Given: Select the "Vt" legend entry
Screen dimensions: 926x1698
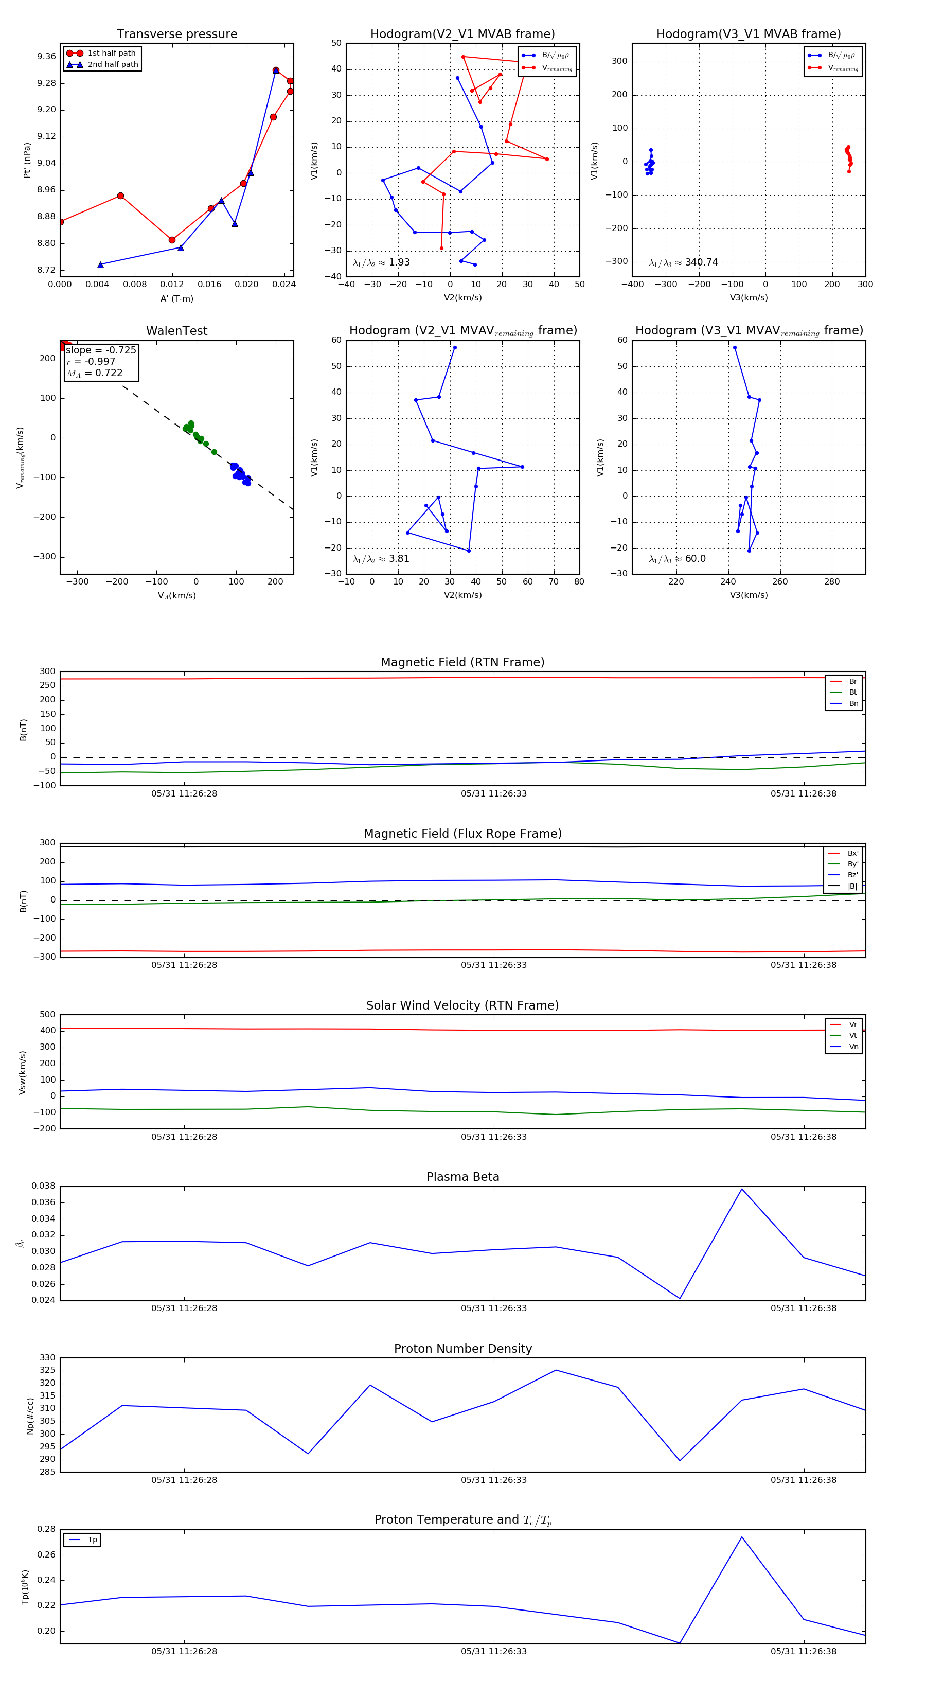Looking at the screenshot, I should [x=844, y=1036].
